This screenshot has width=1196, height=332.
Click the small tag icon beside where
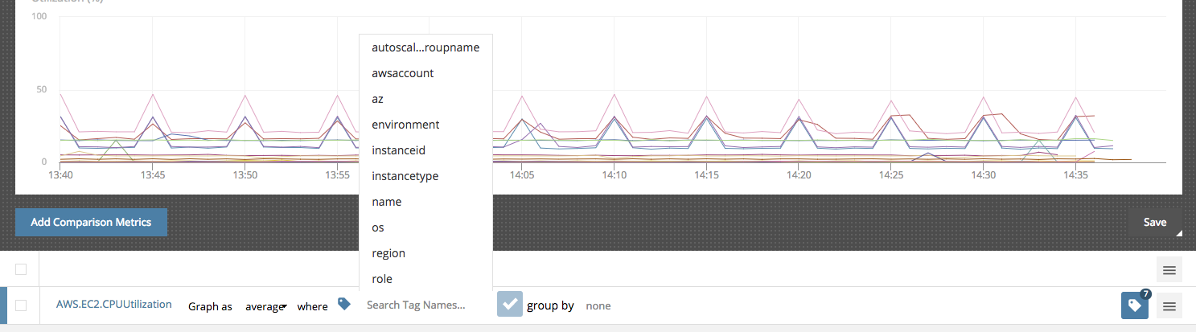[x=344, y=304]
